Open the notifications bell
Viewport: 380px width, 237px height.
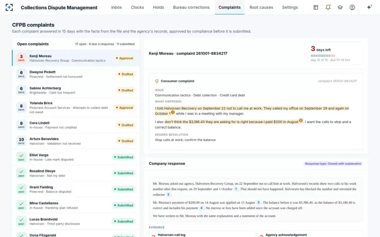328,7
